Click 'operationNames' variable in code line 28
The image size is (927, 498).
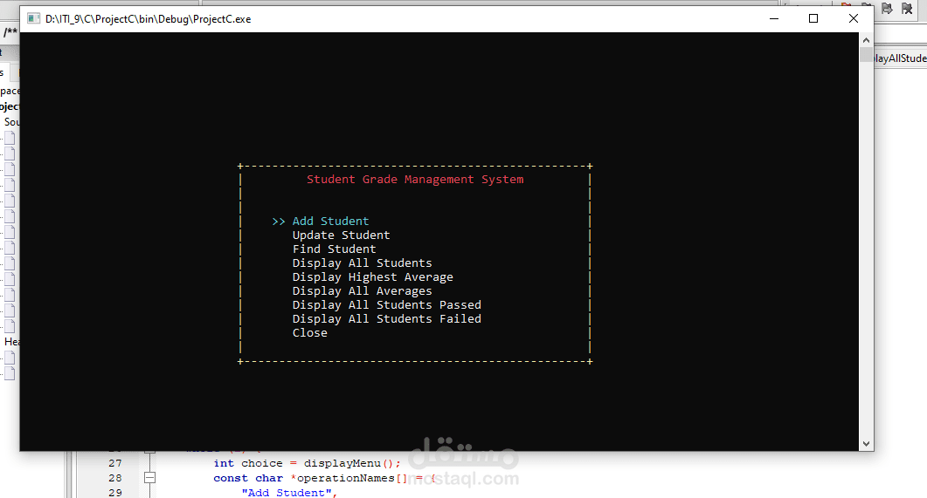click(346, 478)
